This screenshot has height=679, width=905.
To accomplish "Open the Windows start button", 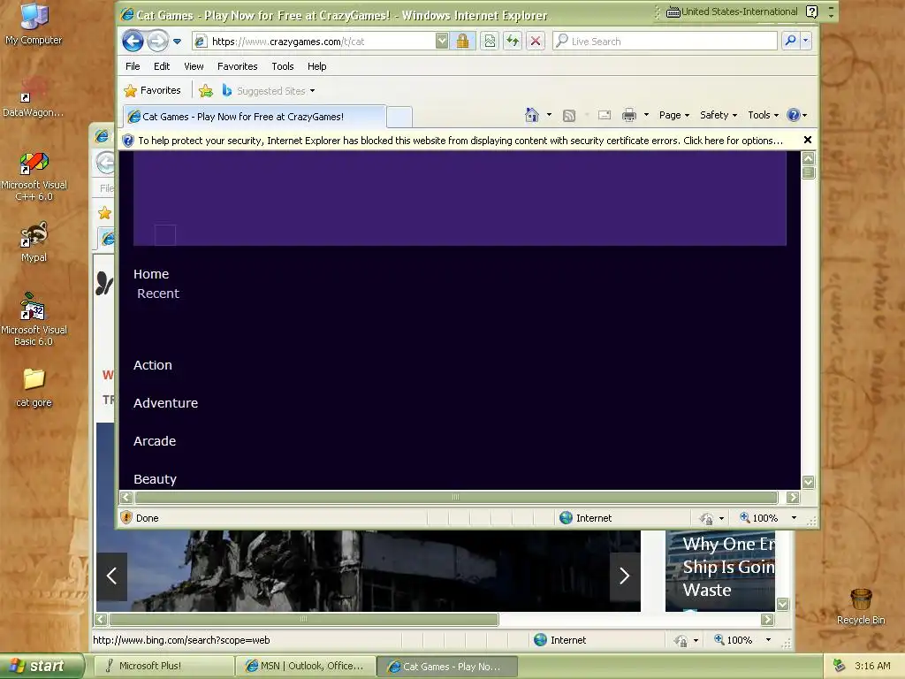I will point(42,666).
